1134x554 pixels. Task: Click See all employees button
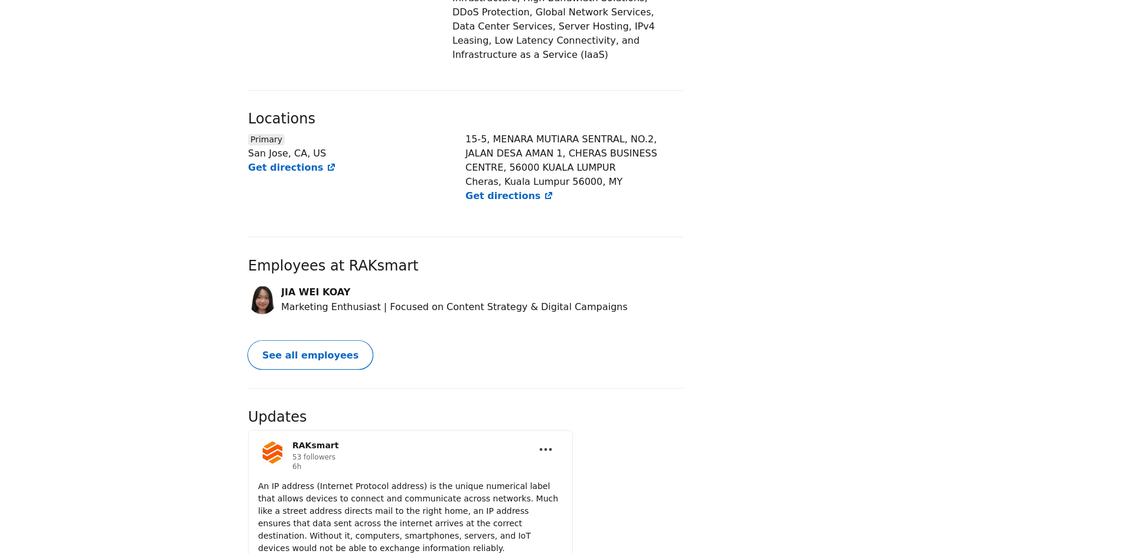310,355
